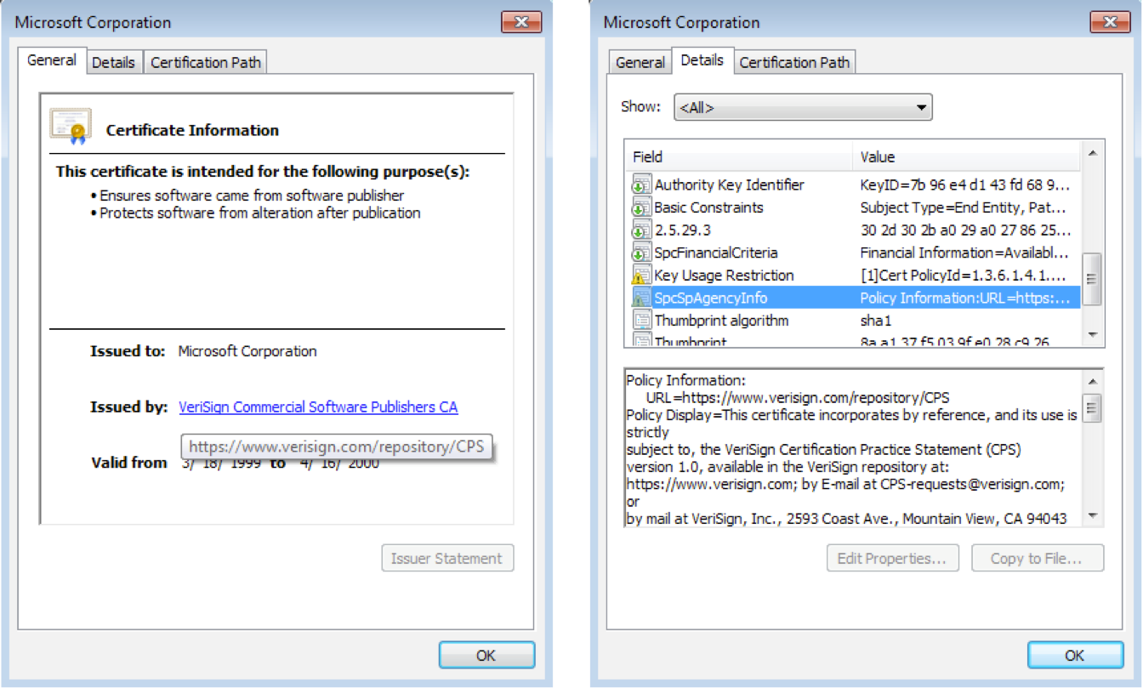Click the field list scrollbar thumb
Image resolution: width=1143 pixels, height=688 pixels.
pos(1092,278)
